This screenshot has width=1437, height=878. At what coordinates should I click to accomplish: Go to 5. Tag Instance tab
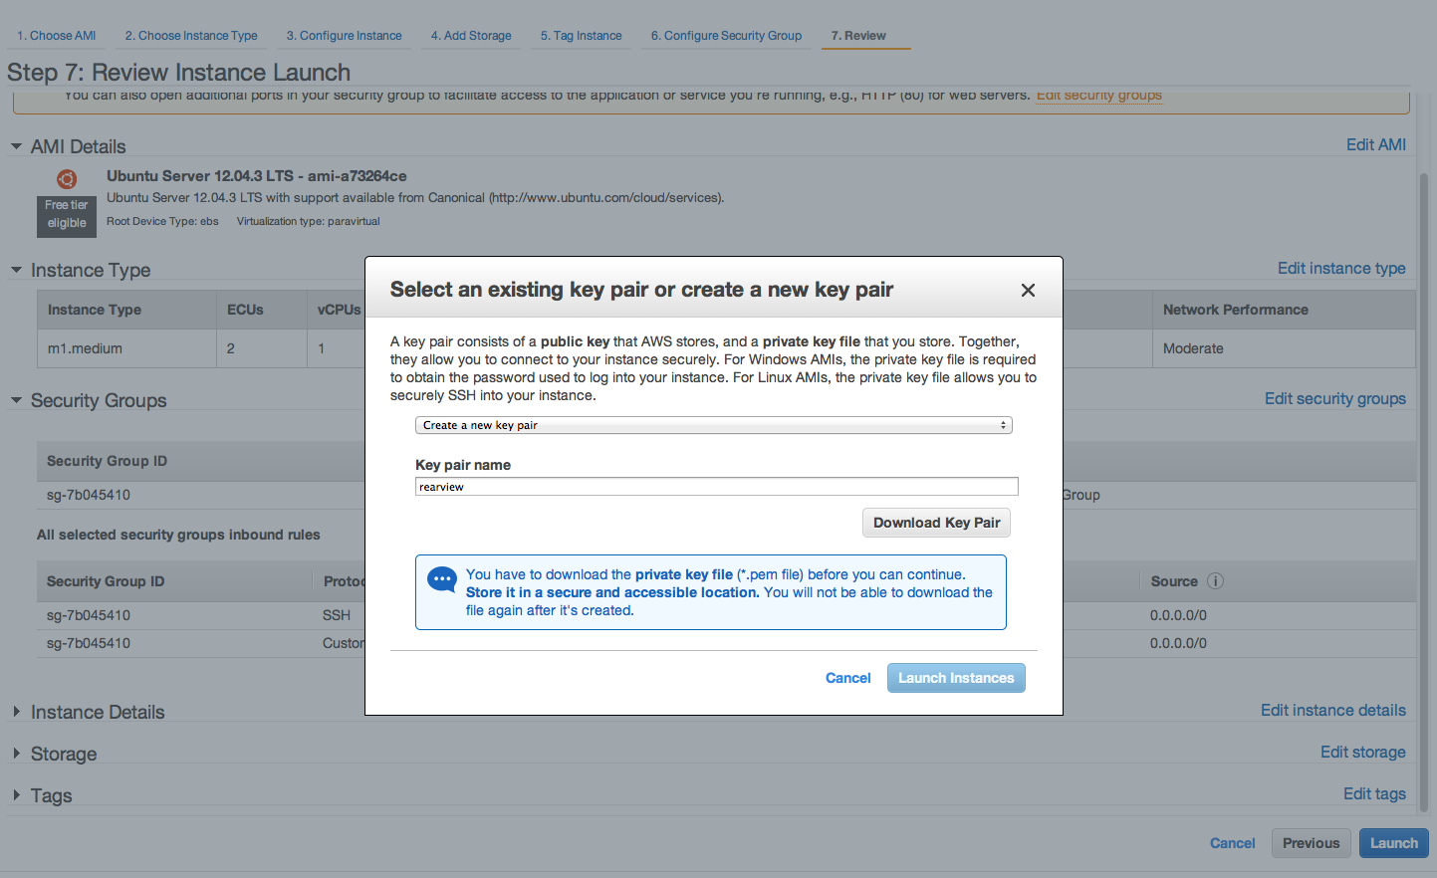click(x=582, y=36)
